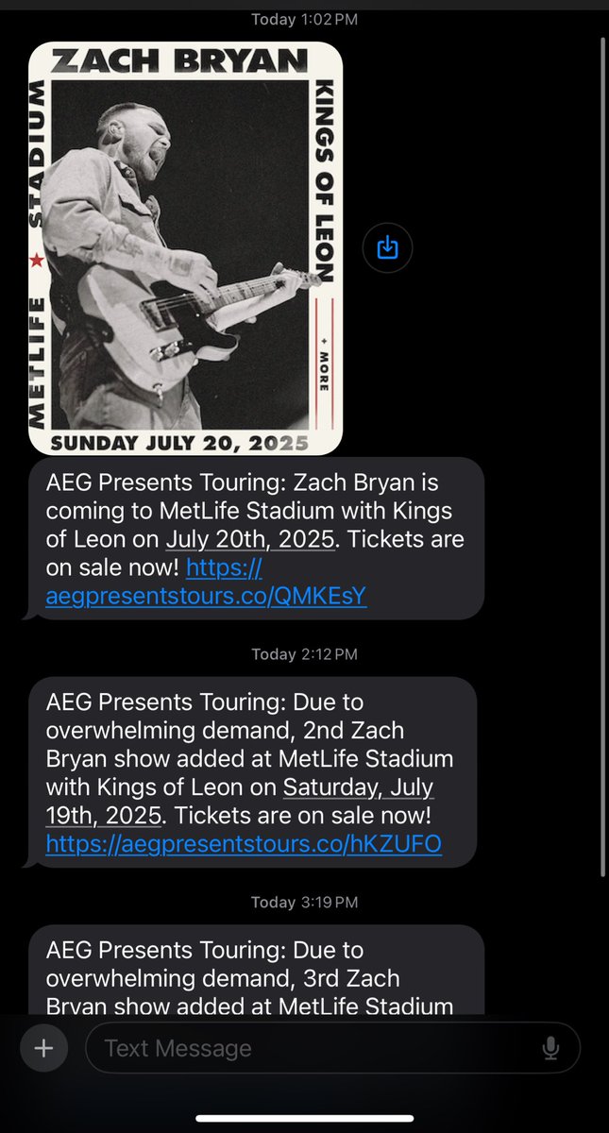The height and width of the screenshot is (1133, 609).
Task: Open the plus attachments button
Action: pos(43,1047)
